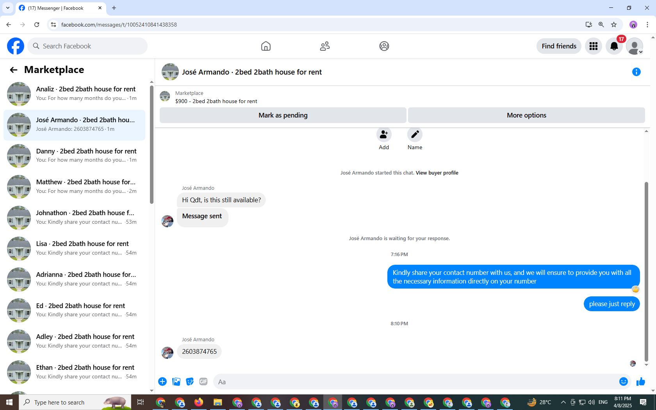This screenshot has width=656, height=410.
Task: Click the browser zoom icon
Action: point(601,25)
